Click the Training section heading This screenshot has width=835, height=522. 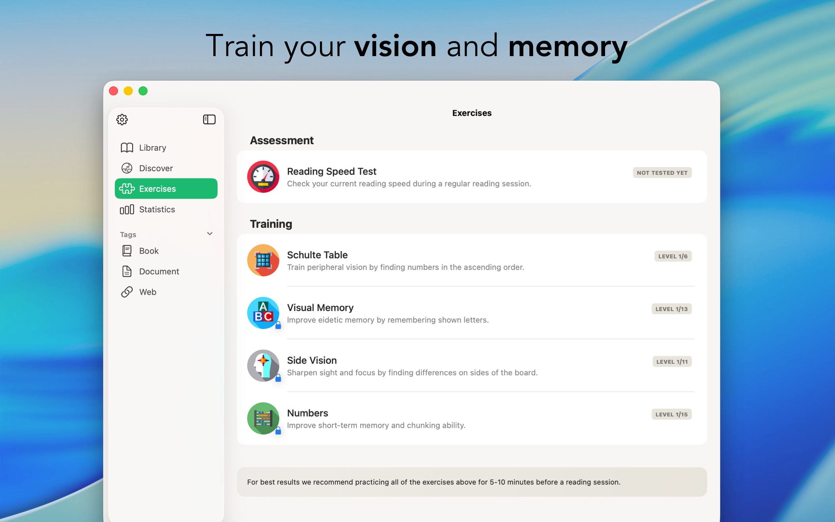tap(271, 224)
